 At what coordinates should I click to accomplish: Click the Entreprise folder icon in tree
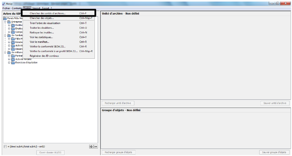9,22
